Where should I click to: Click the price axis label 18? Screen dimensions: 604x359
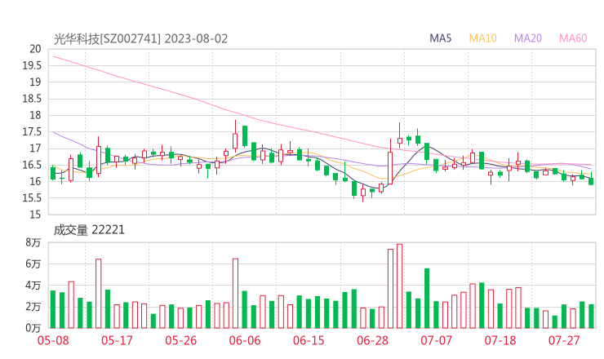pyautogui.click(x=35, y=115)
